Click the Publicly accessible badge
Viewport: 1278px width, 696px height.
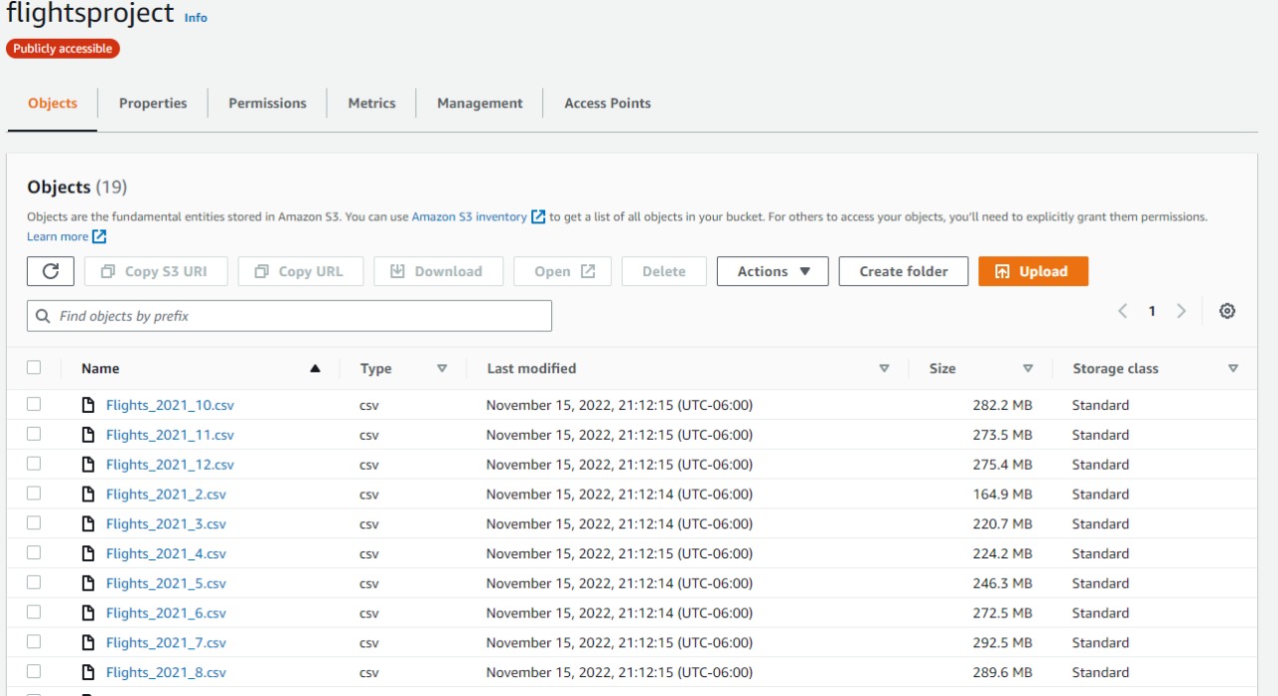(x=63, y=48)
